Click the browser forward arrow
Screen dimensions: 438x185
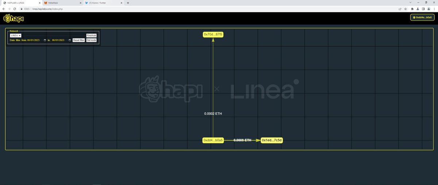click(9, 9)
